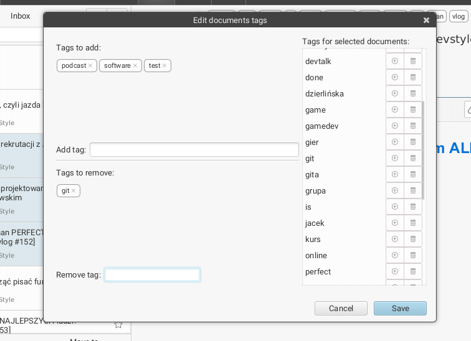
Task: Click the plus icon next to devtalk
Action: click(394, 61)
